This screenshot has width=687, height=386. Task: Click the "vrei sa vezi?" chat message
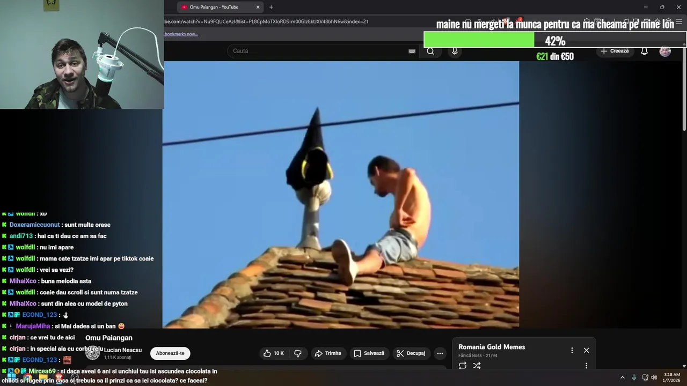coord(56,270)
